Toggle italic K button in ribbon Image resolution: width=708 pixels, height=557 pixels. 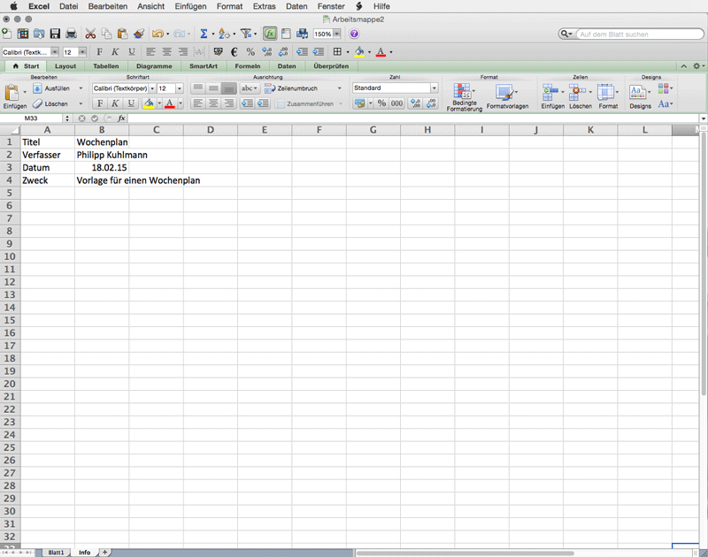(115, 103)
